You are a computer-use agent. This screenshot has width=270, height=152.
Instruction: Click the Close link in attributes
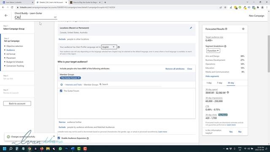pyautogui.click(x=189, y=69)
